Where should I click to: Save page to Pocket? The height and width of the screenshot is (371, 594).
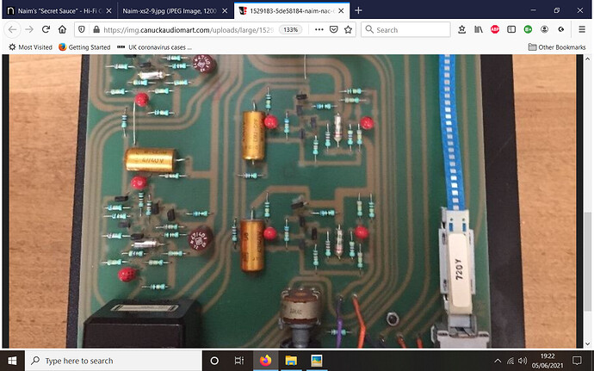[335, 29]
